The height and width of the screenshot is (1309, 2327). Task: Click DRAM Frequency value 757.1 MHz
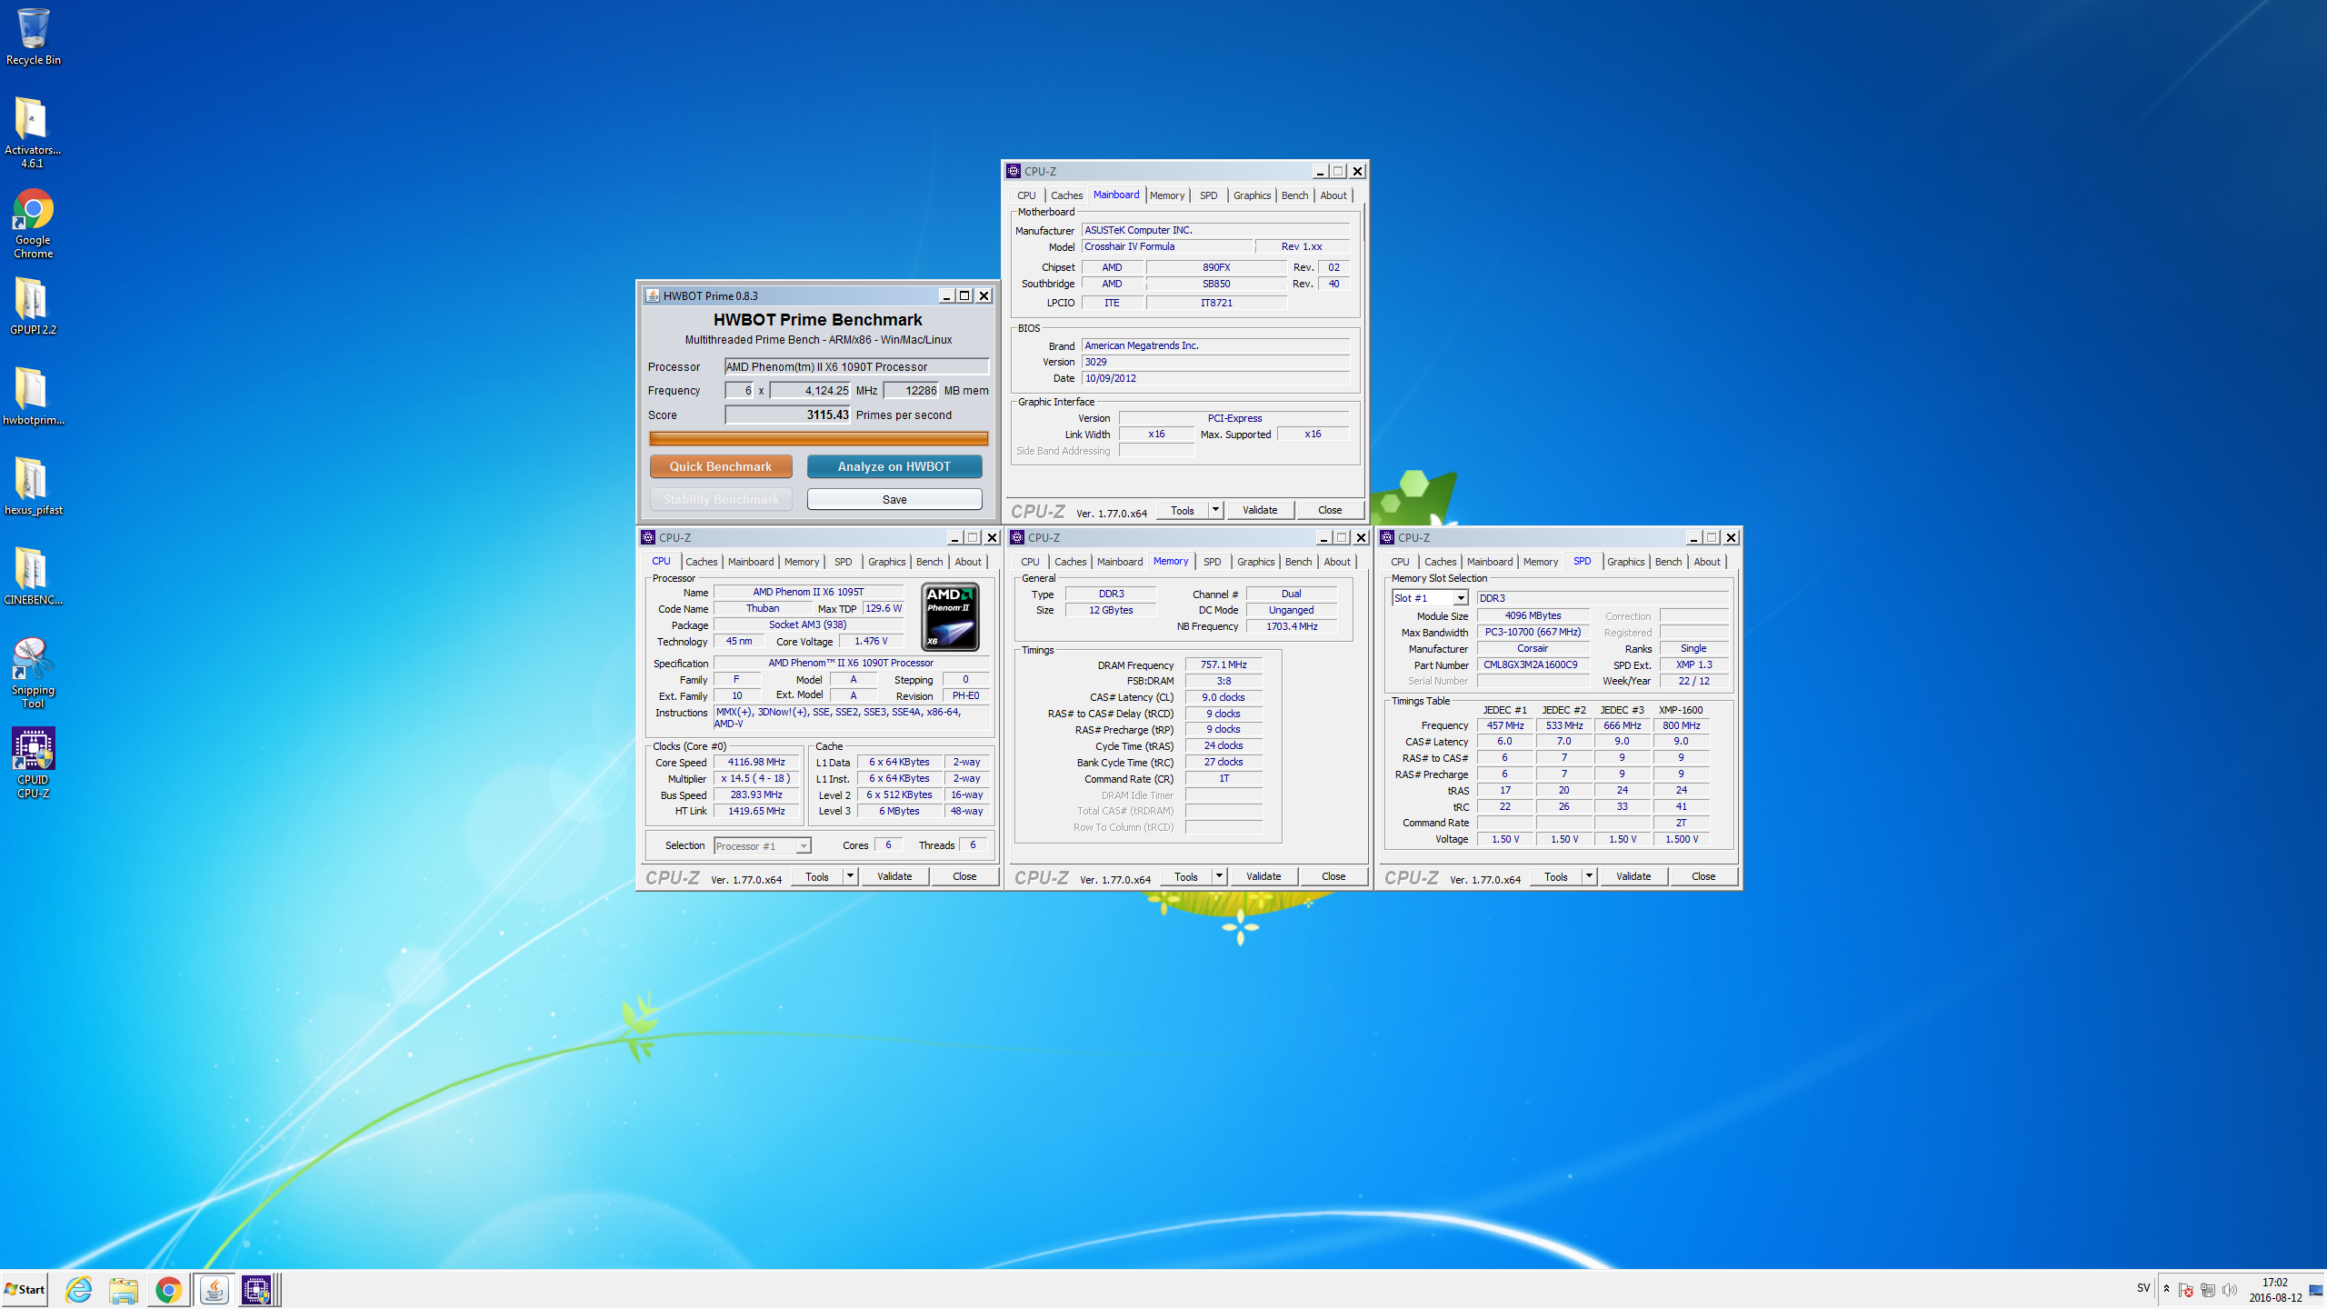(x=1223, y=664)
